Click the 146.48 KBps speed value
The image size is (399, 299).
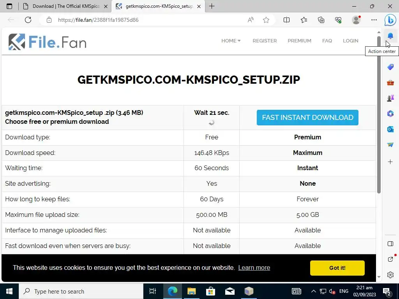pyautogui.click(x=212, y=153)
